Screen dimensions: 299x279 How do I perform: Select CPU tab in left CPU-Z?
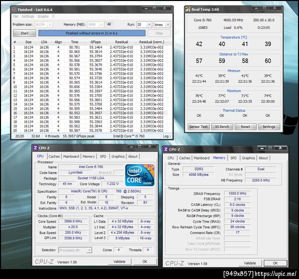pos(40,156)
